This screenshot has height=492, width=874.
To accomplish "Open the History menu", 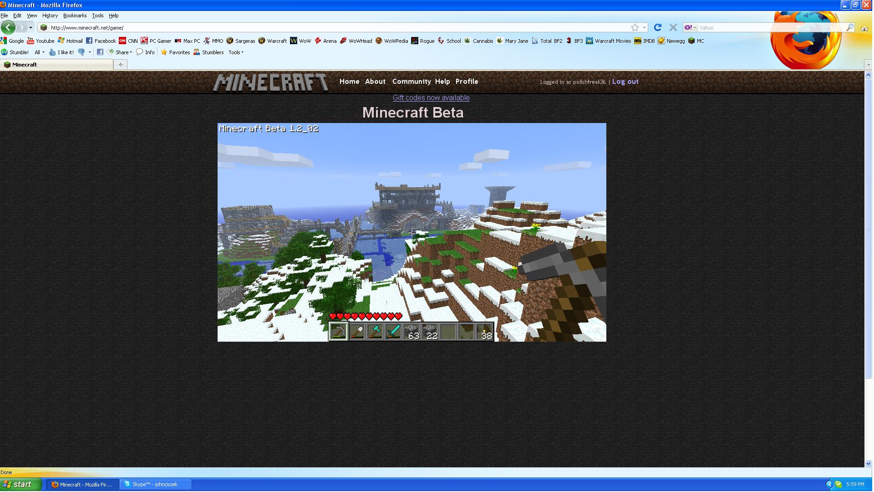I will click(50, 15).
